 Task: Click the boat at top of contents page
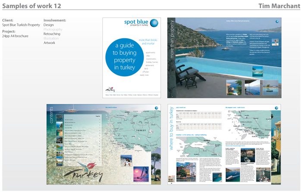(x=72, y=108)
